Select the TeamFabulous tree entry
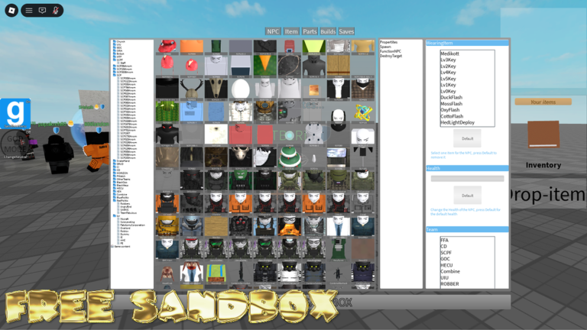Screen dimensions: 587x330 [x=128, y=212]
